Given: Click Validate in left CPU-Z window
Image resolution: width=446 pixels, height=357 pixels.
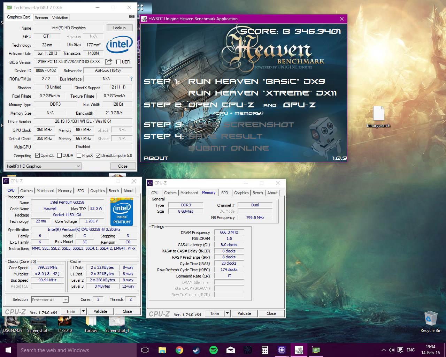Looking at the screenshot, I should [x=100, y=311].
